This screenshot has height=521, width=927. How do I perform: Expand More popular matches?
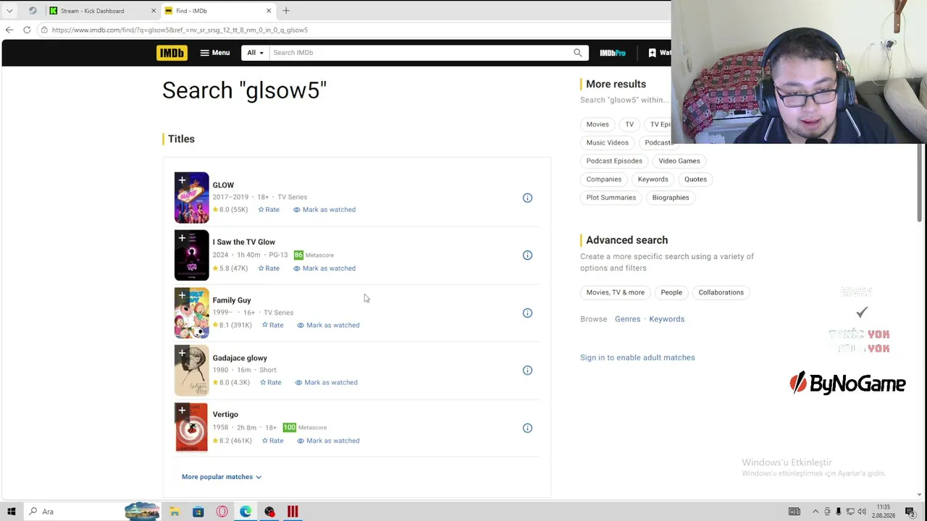point(222,477)
